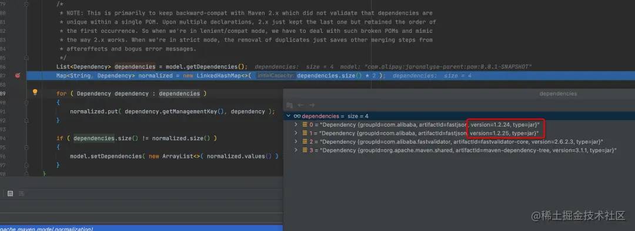Expand dependency entry 1 fastjson 1.2.25
This screenshot has width=635, height=231.
[296, 133]
